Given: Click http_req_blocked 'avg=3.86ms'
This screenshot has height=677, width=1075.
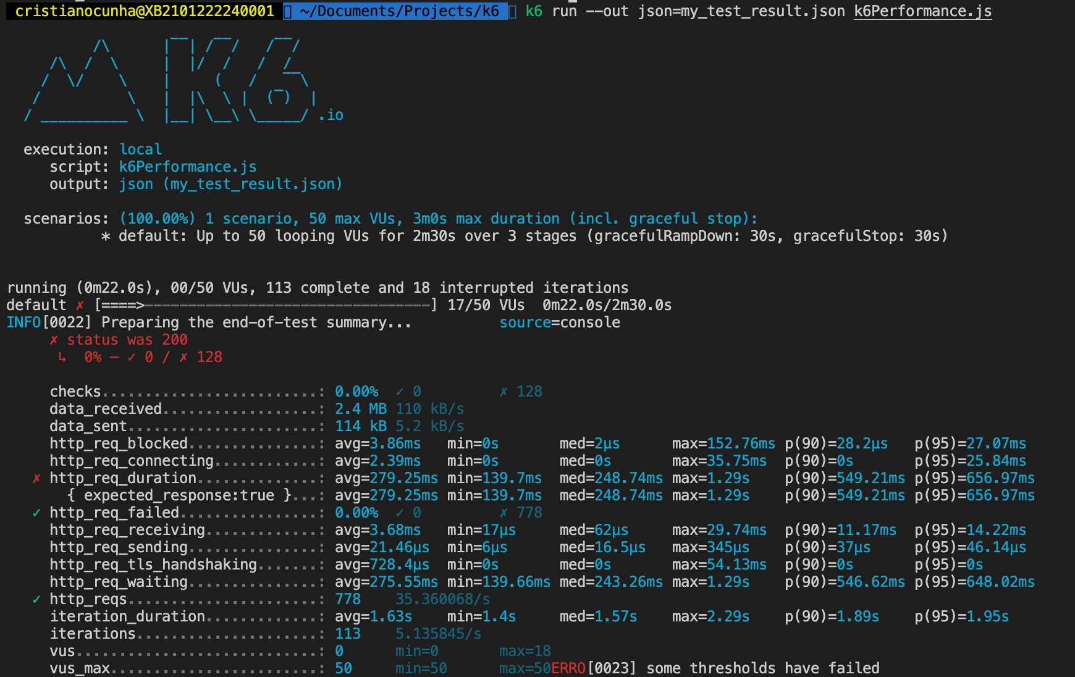Looking at the screenshot, I should [378, 444].
